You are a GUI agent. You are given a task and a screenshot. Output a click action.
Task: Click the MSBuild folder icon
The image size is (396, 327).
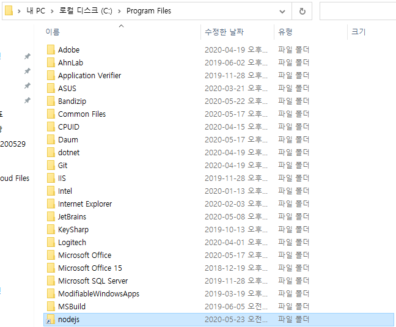coord(51,307)
